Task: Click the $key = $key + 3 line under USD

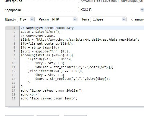Action: tap(50, 63)
